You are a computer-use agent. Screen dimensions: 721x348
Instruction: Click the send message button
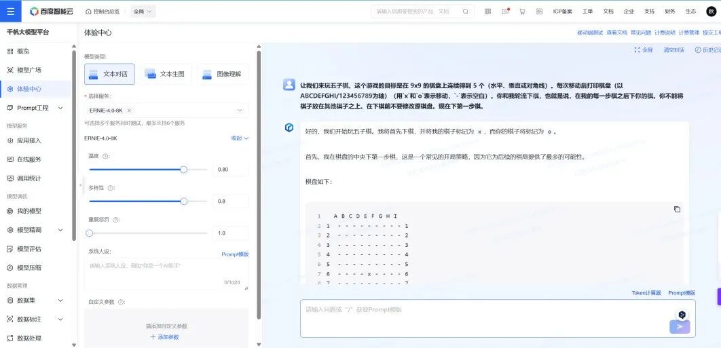[680, 327]
